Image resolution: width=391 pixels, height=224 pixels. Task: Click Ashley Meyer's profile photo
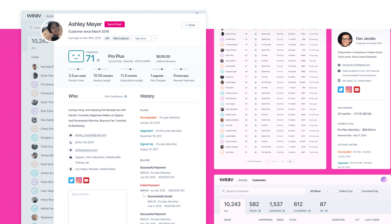53,31
